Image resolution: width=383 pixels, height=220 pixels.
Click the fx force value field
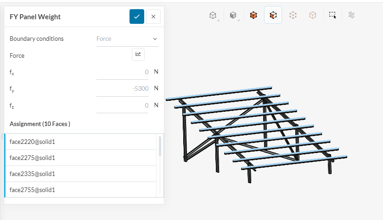coord(123,72)
